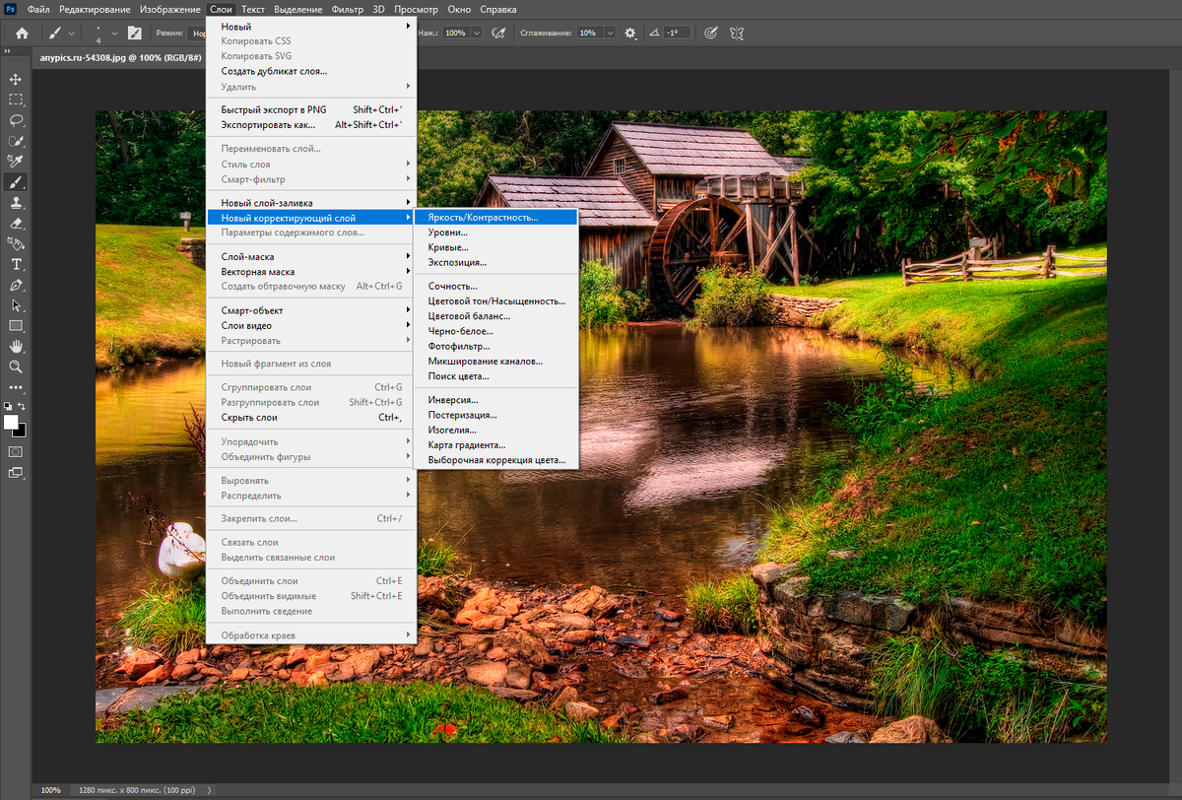Click the smoothing 10% value field

pos(588,33)
